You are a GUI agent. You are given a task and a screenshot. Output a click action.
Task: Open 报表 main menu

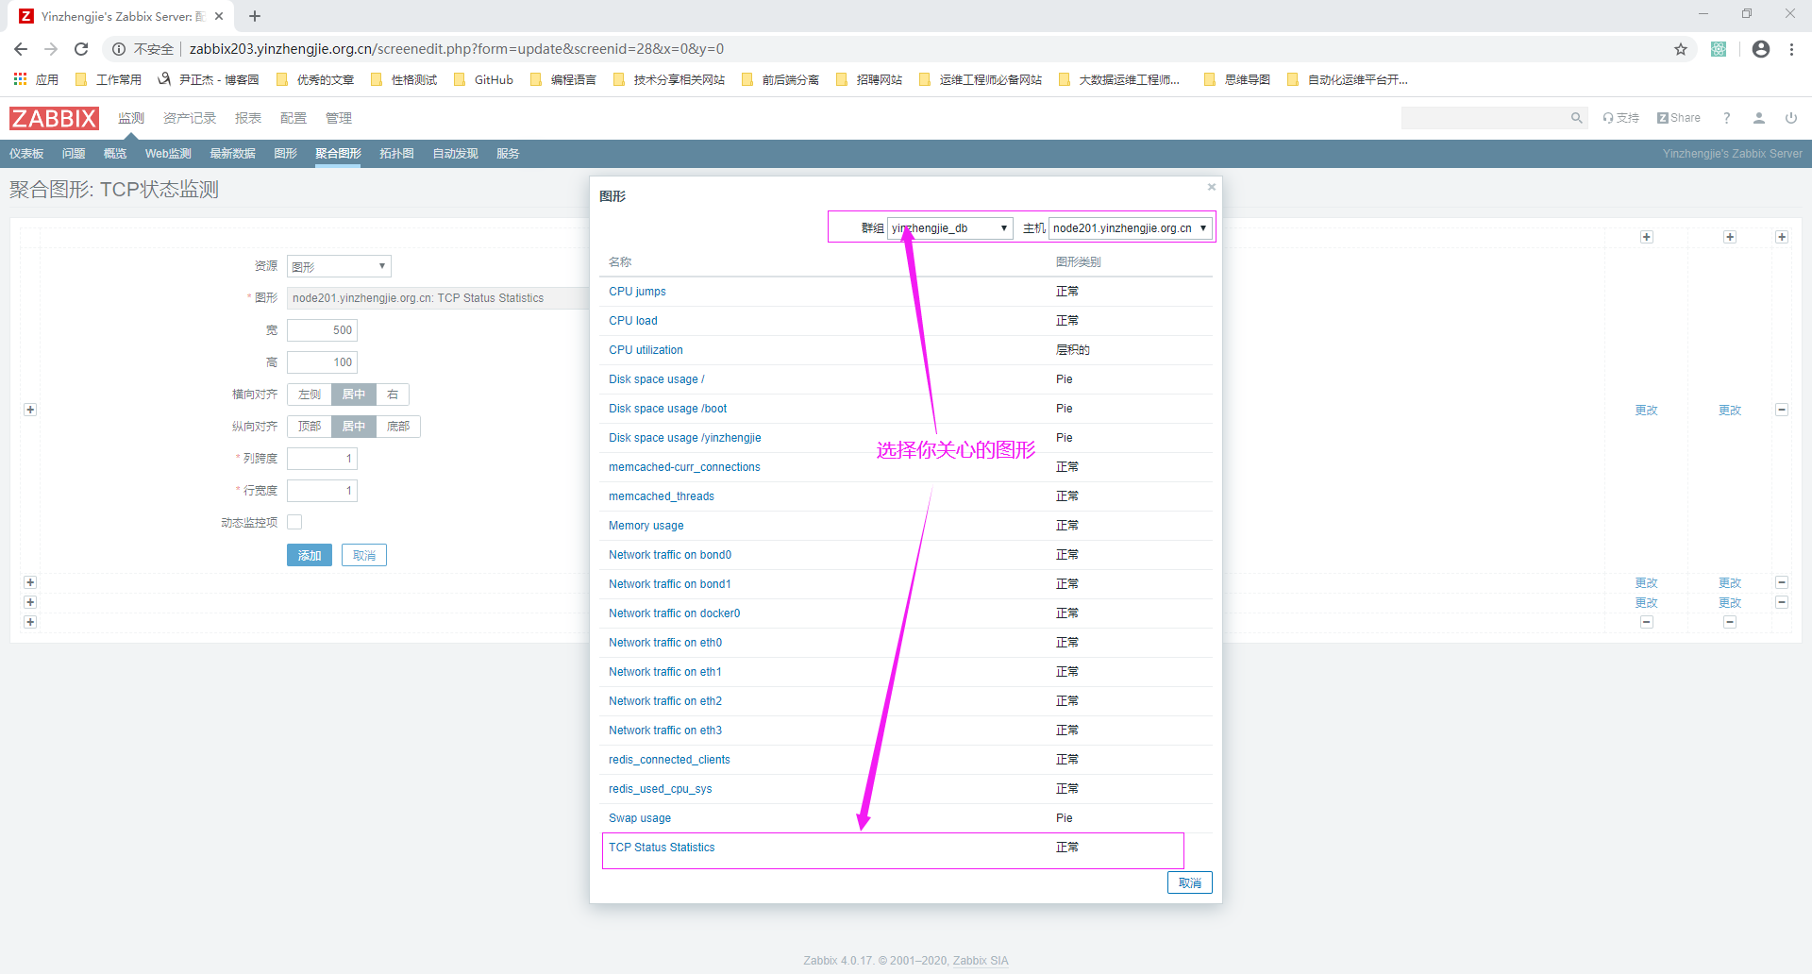248,118
